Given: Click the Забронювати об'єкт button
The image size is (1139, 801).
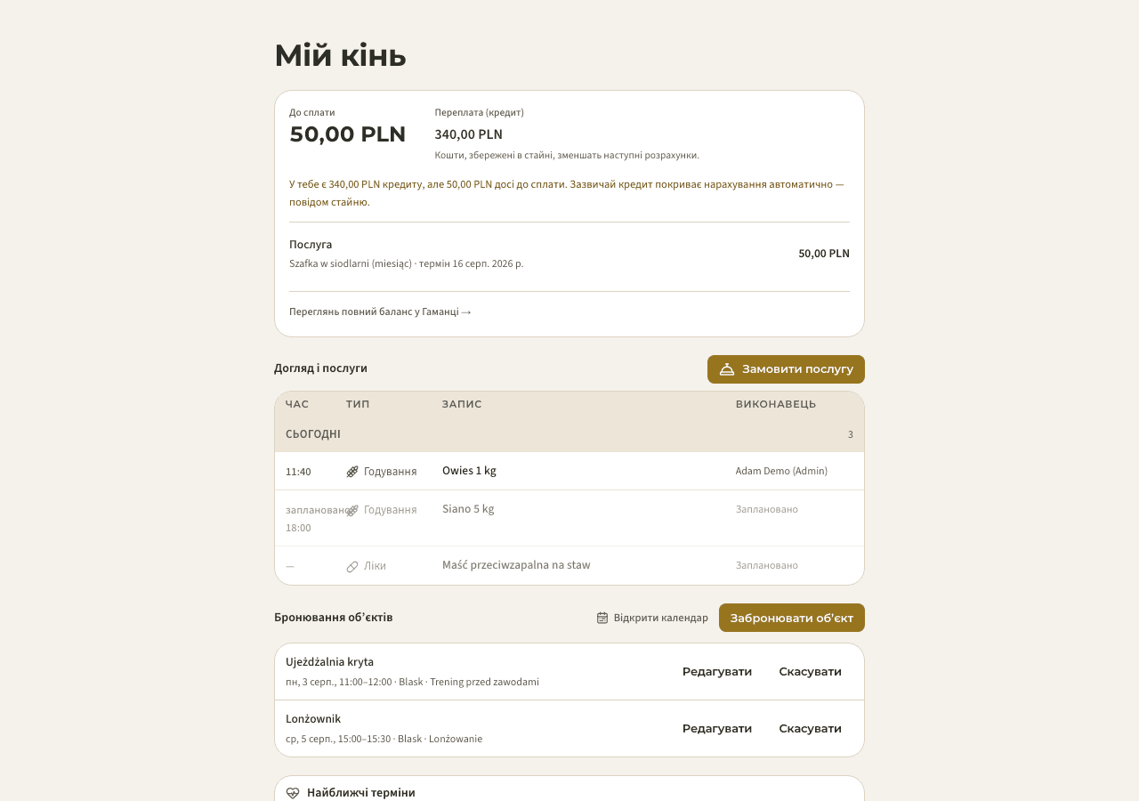Looking at the screenshot, I should pos(792,618).
